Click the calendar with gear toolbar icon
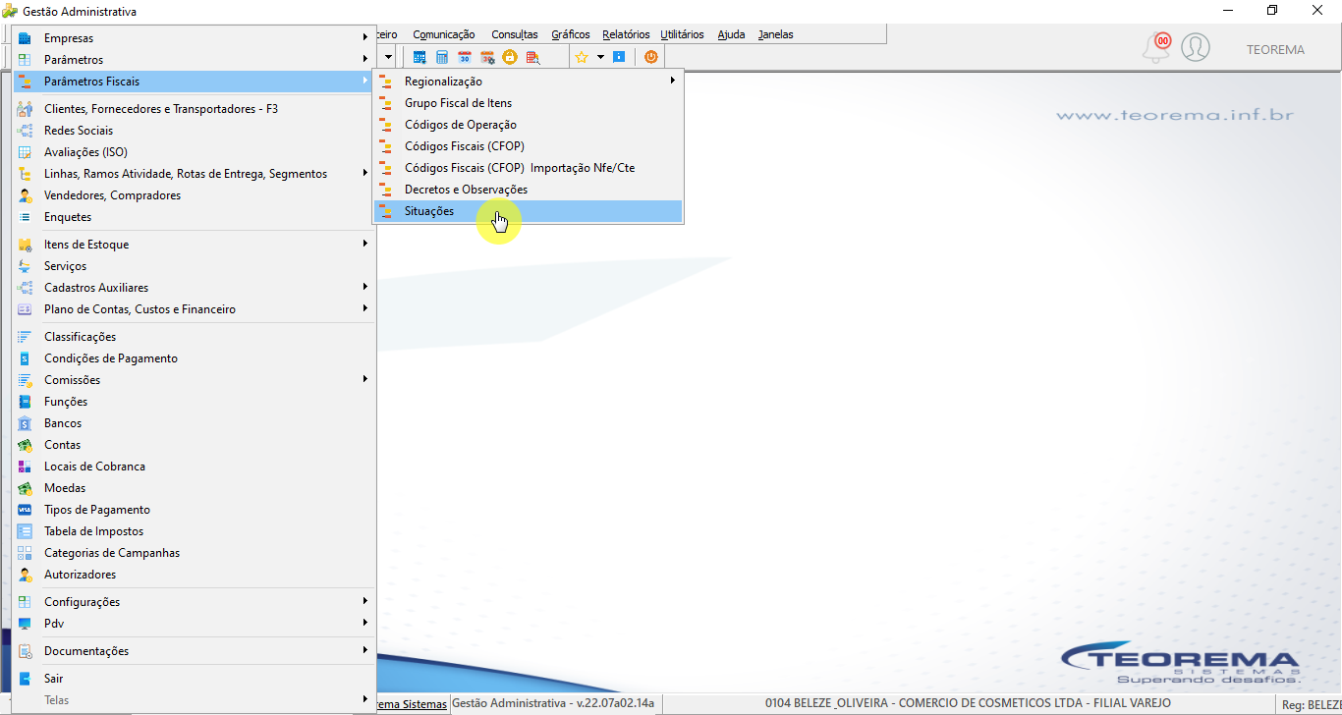 coord(487,57)
